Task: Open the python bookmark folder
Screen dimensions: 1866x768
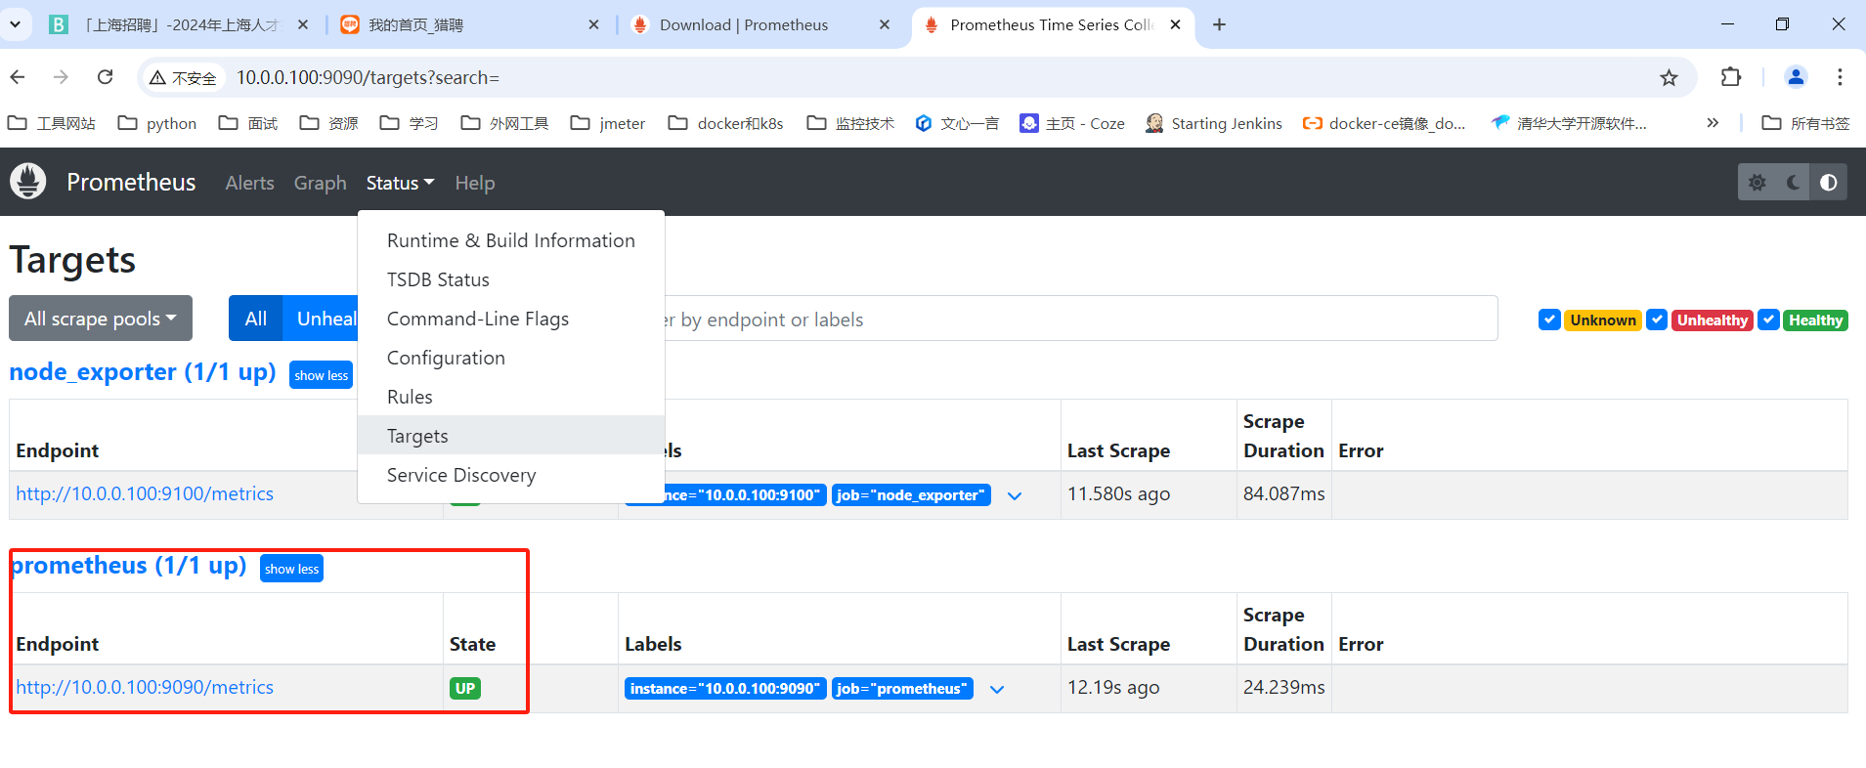Action: (x=157, y=123)
